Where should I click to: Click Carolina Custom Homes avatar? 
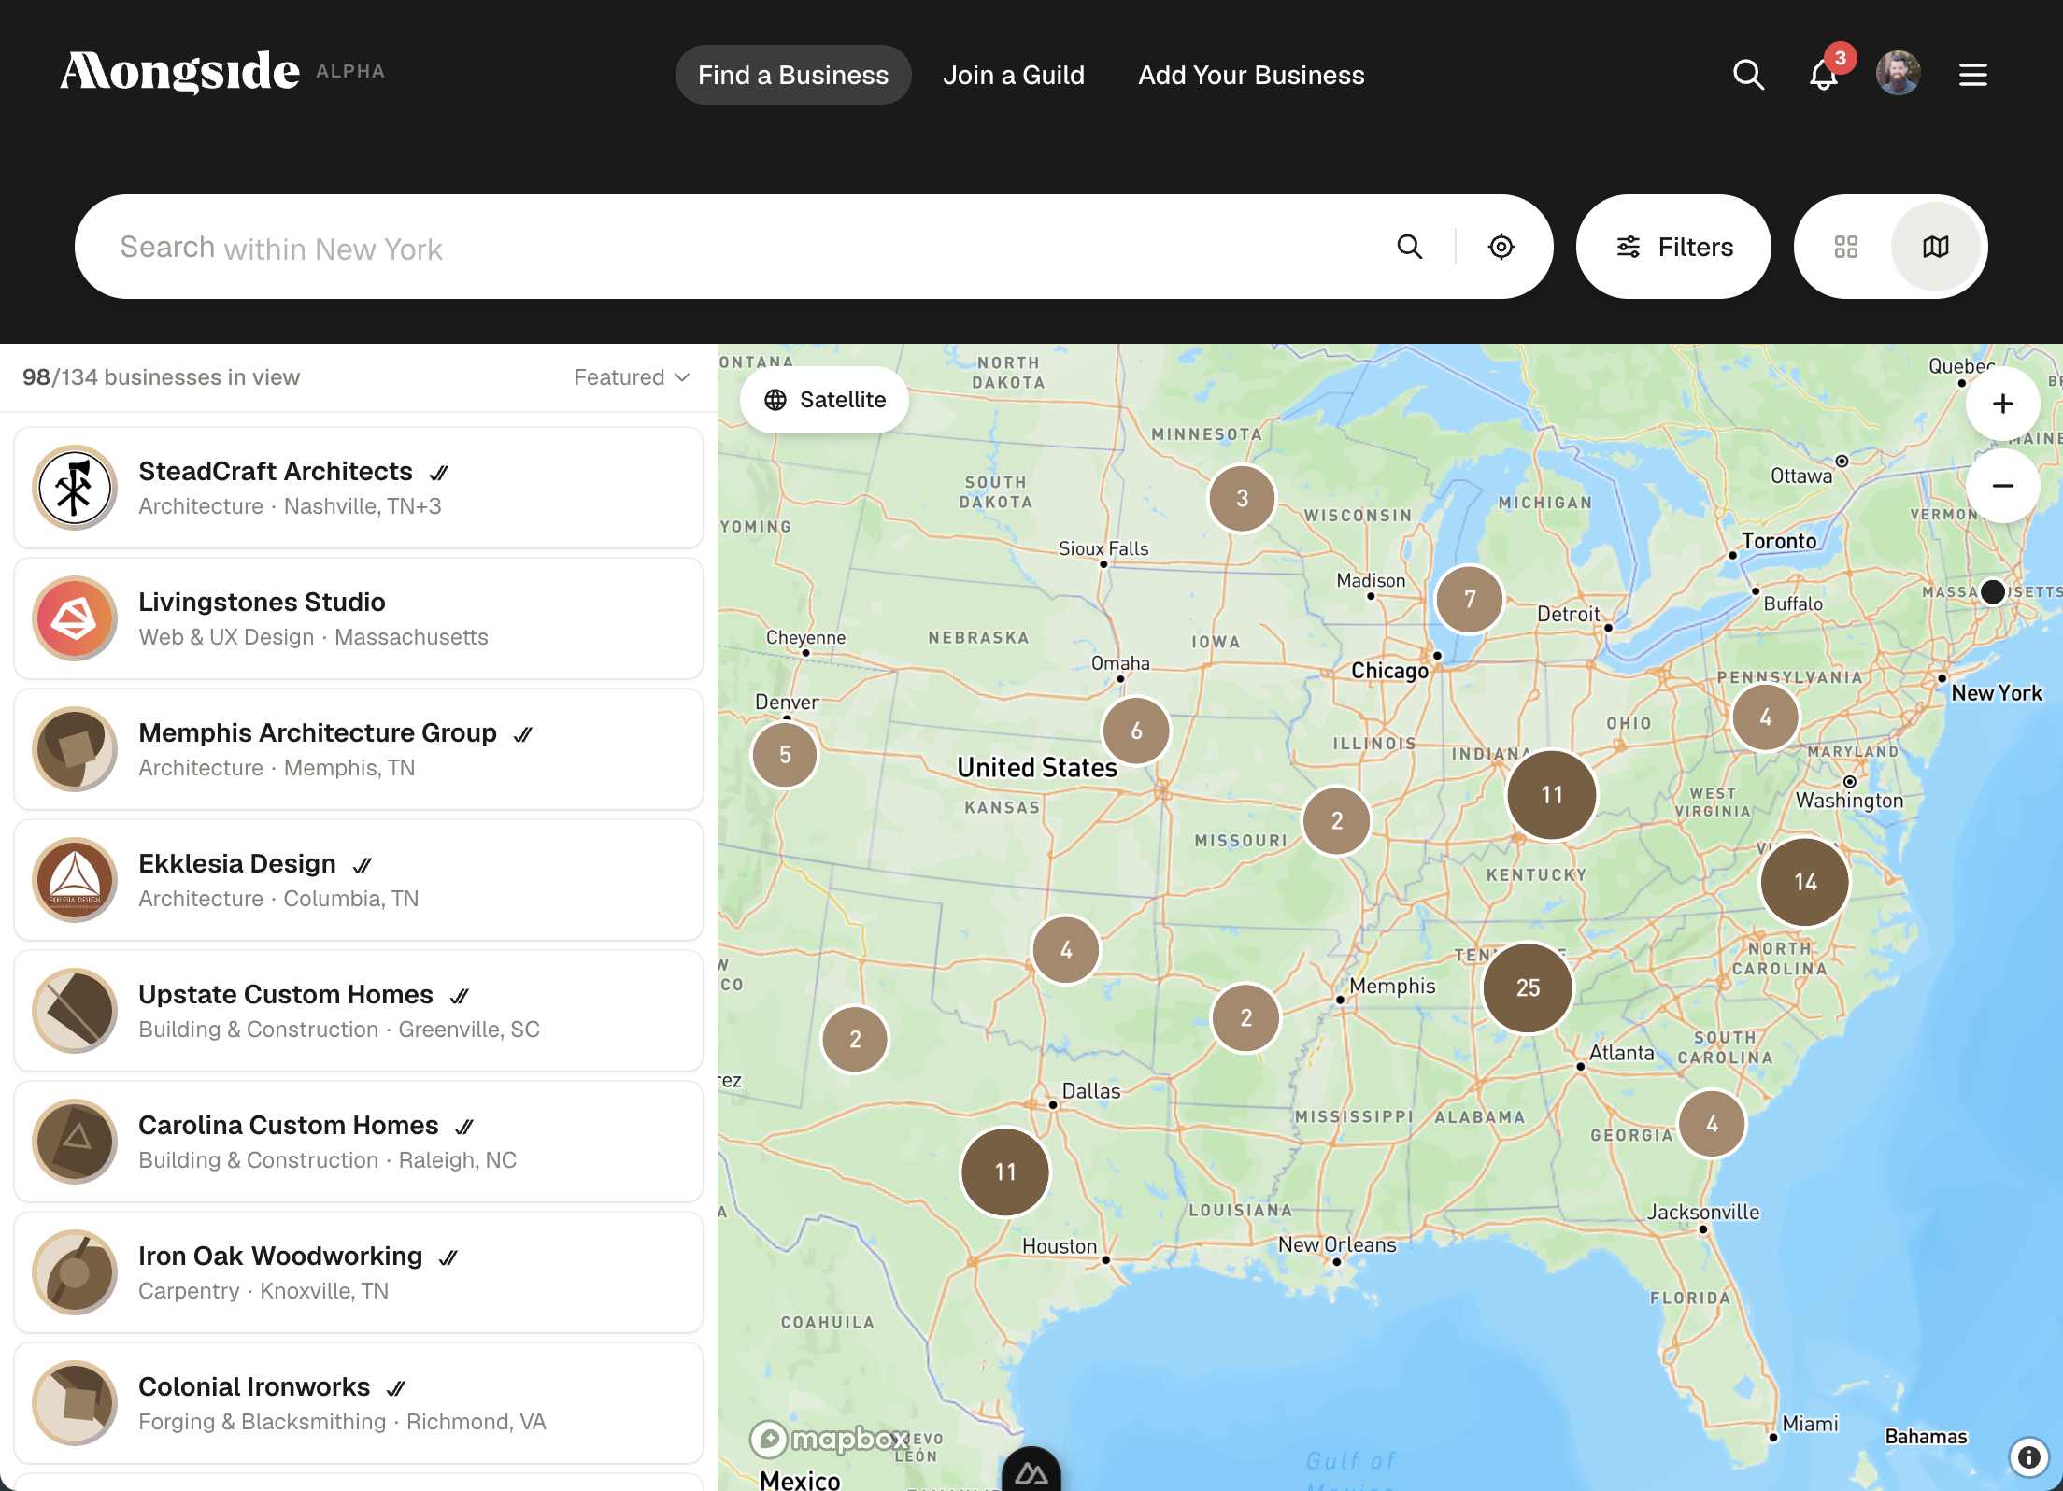click(x=75, y=1142)
